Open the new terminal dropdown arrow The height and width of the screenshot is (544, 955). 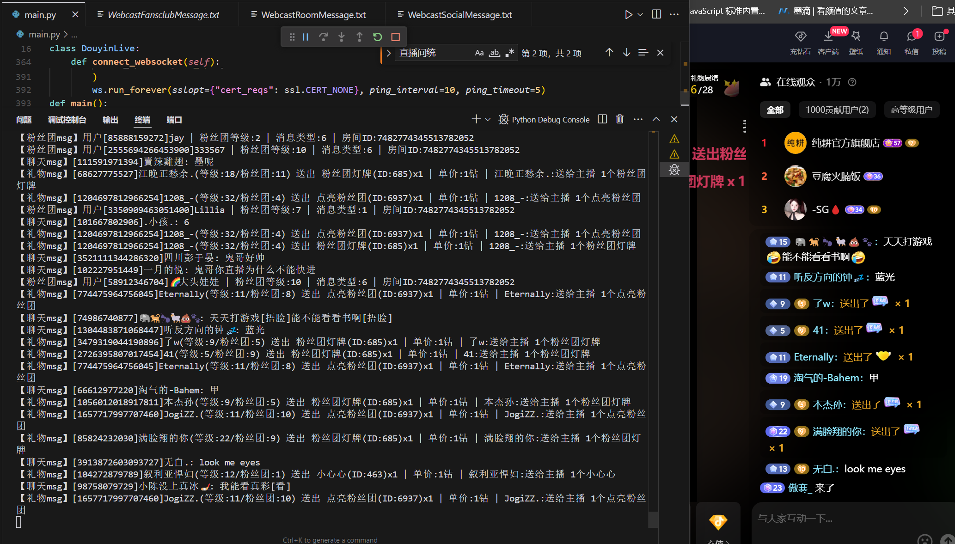pos(488,119)
